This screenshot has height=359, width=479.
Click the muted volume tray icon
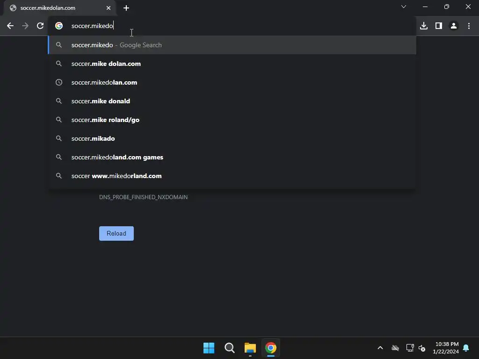(x=422, y=348)
